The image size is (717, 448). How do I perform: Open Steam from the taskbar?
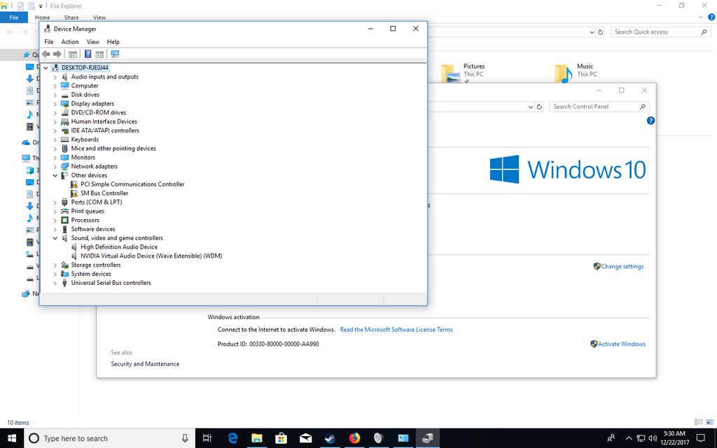pyautogui.click(x=329, y=438)
